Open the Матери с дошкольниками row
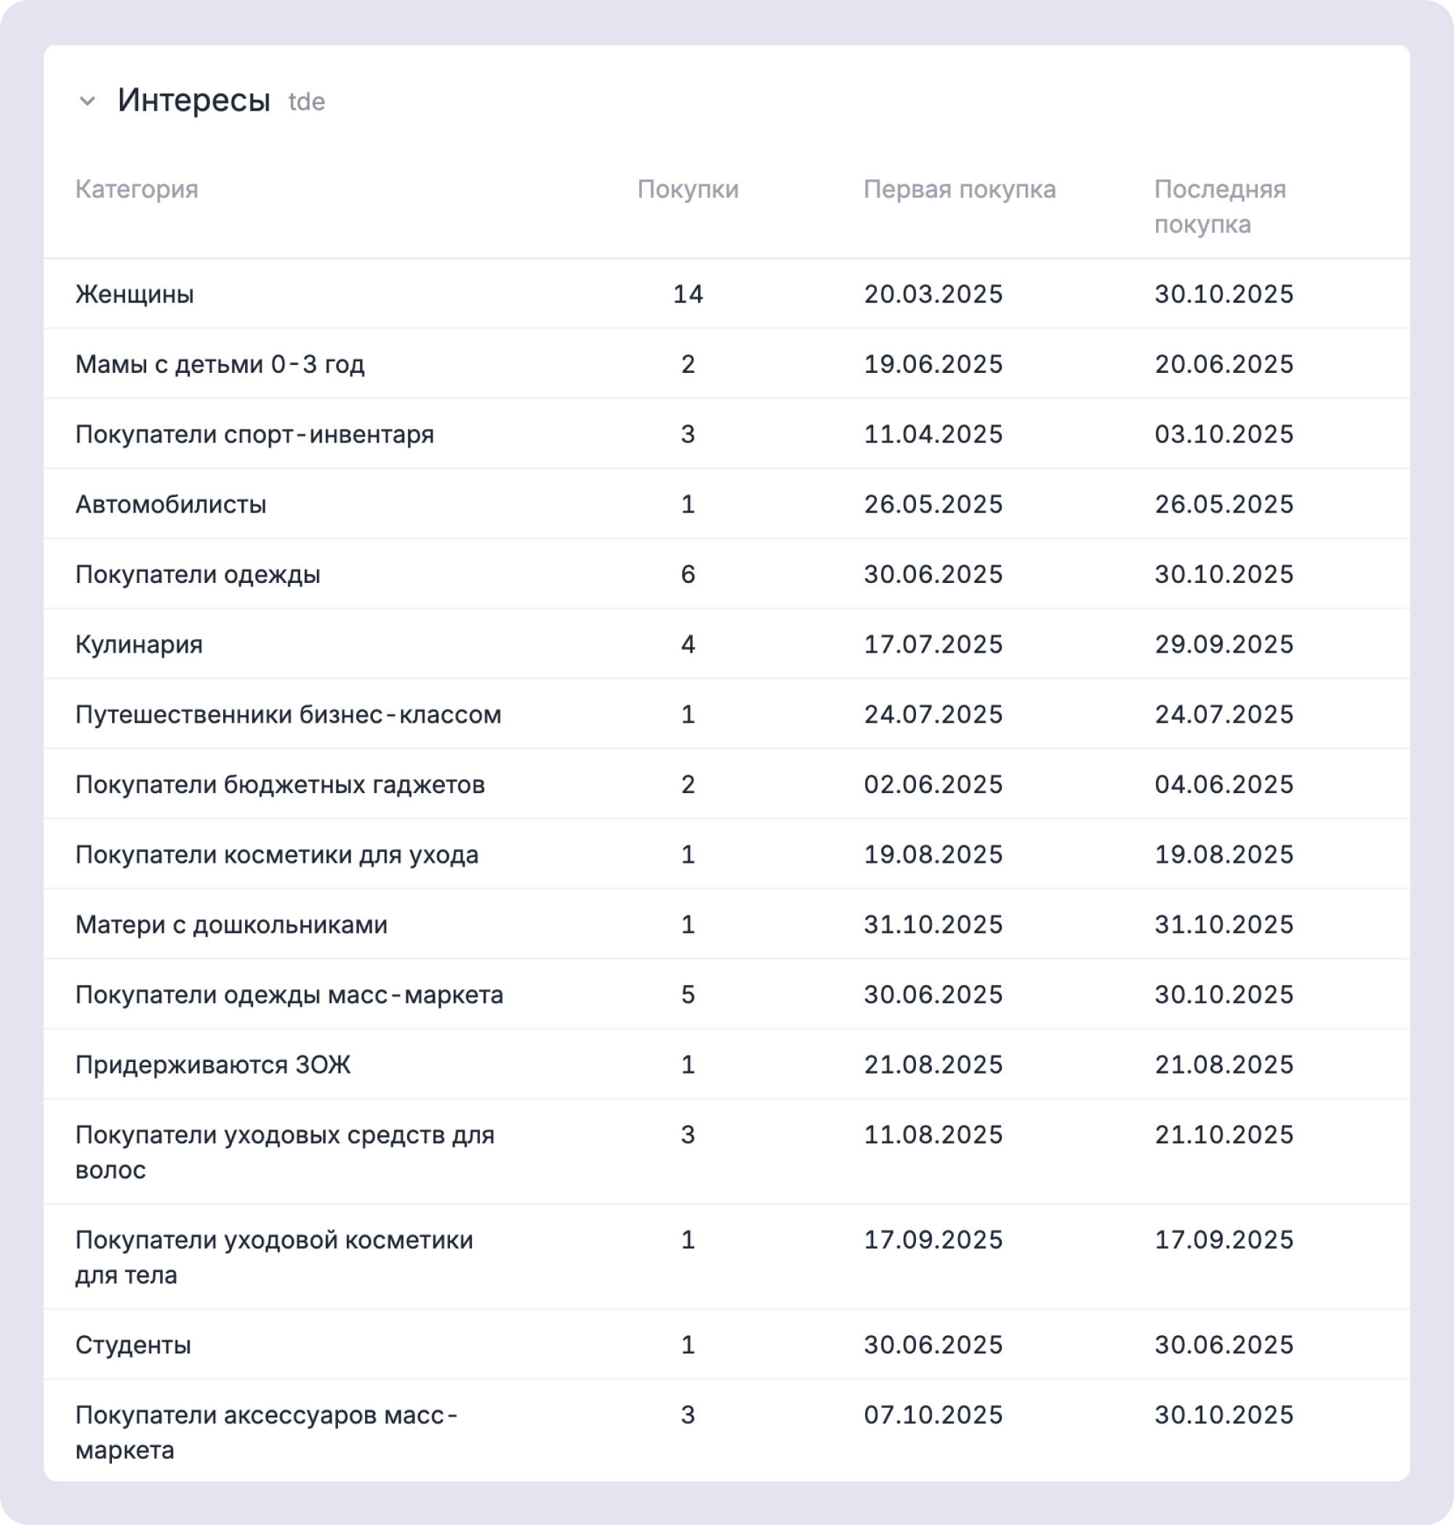 click(233, 924)
